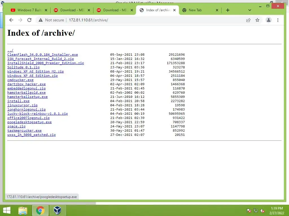Click the Chrome taskbar icon
The width and height of the screenshot is (289, 216).
pyautogui.click(x=40, y=210)
